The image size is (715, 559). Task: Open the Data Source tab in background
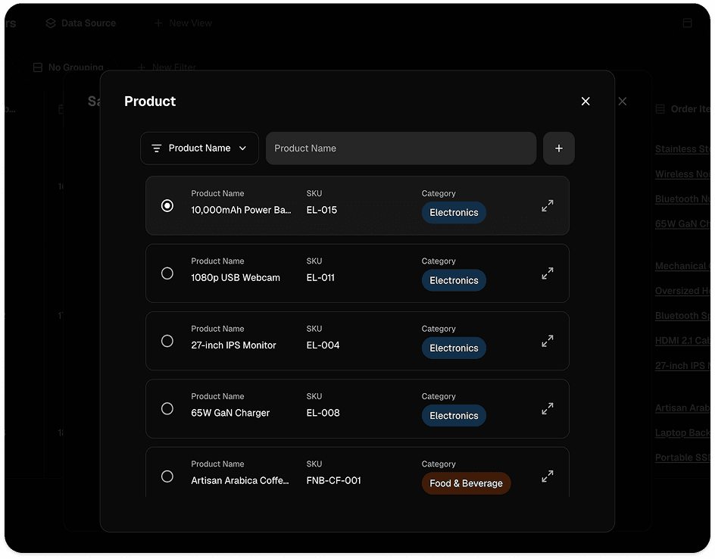pyautogui.click(x=81, y=23)
